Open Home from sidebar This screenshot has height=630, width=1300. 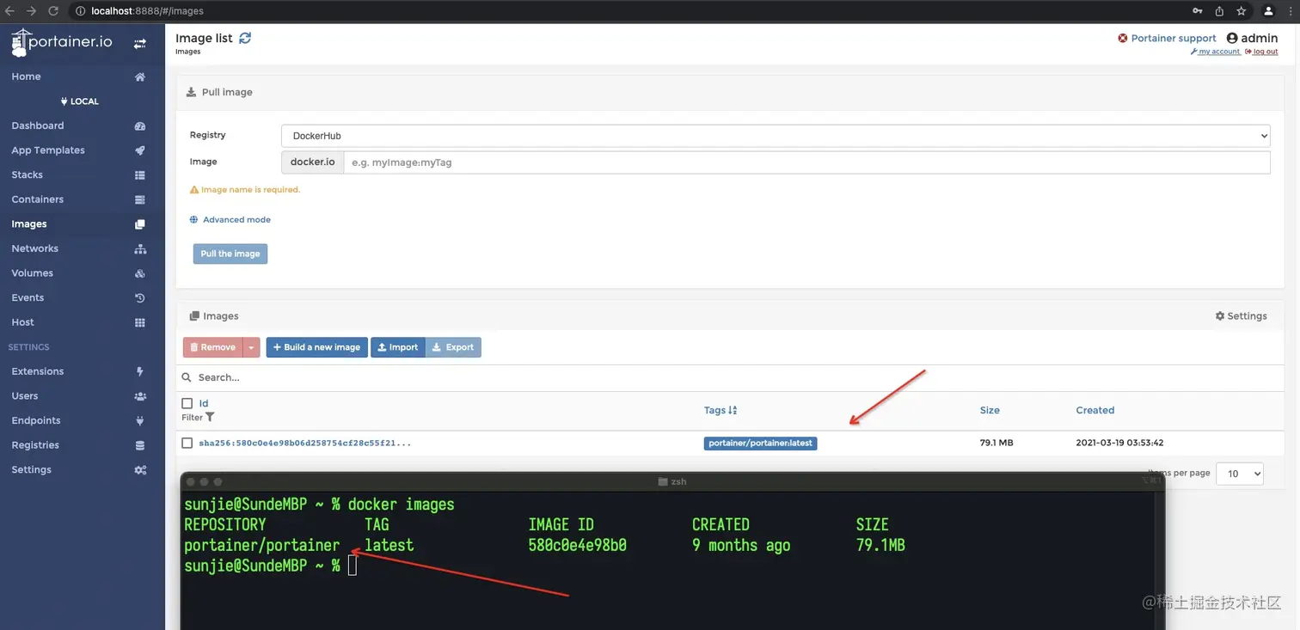point(26,76)
